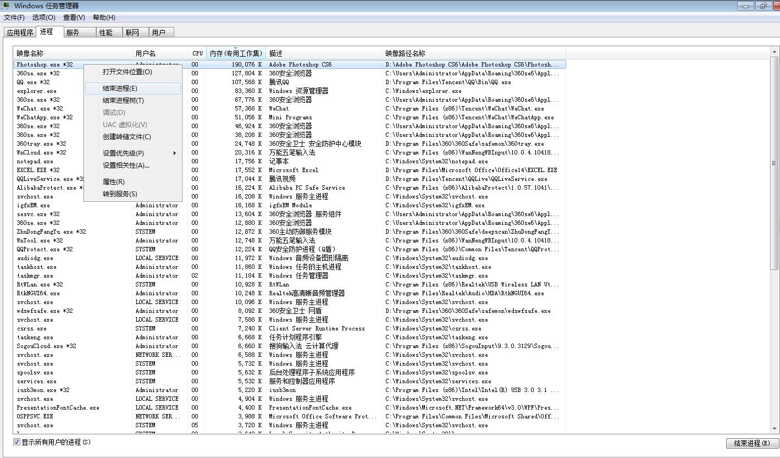Select the RtkNGUI64.exe process row

pos(290,293)
